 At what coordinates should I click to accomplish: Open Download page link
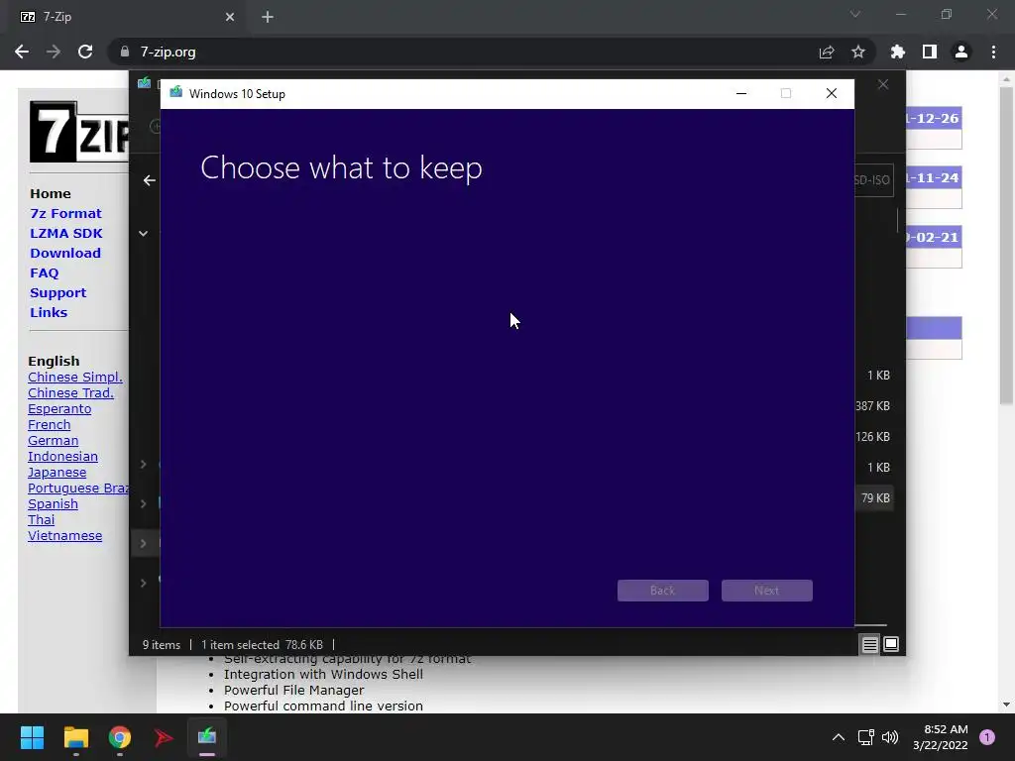[65, 253]
